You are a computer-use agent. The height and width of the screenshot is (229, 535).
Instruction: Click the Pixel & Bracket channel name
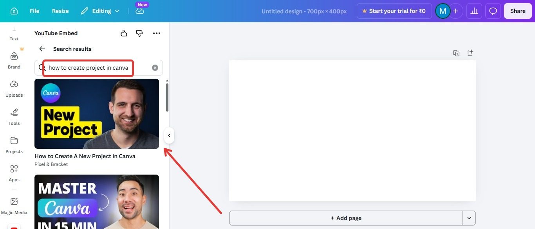click(x=51, y=164)
